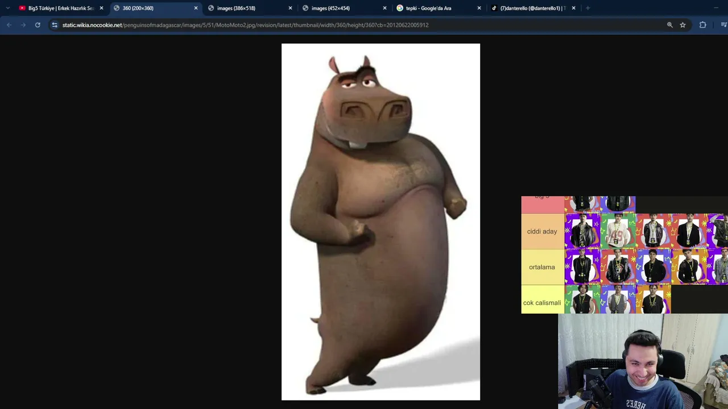Select the orange card in cok calismali row
This screenshot has width=728, height=409.
point(653,299)
